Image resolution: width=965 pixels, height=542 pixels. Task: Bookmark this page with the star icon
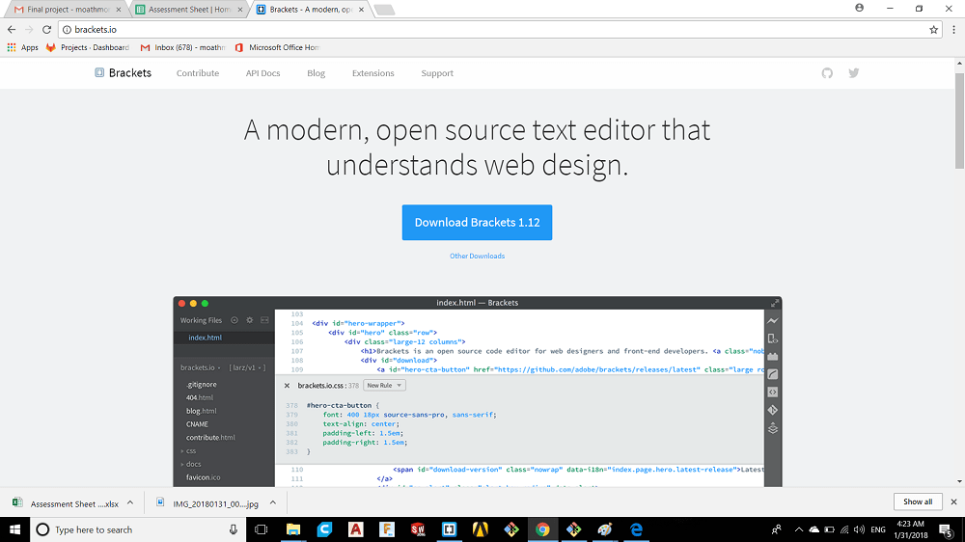tap(933, 30)
